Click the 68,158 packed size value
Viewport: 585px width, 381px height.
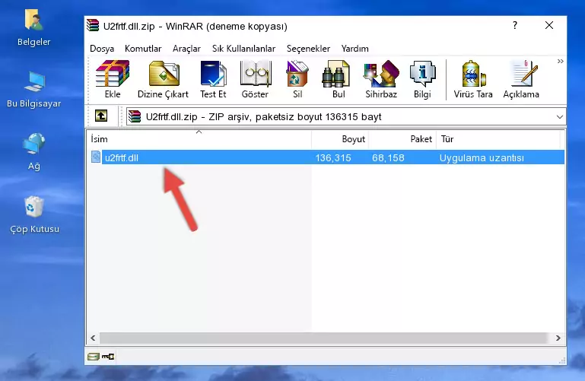[388, 157]
